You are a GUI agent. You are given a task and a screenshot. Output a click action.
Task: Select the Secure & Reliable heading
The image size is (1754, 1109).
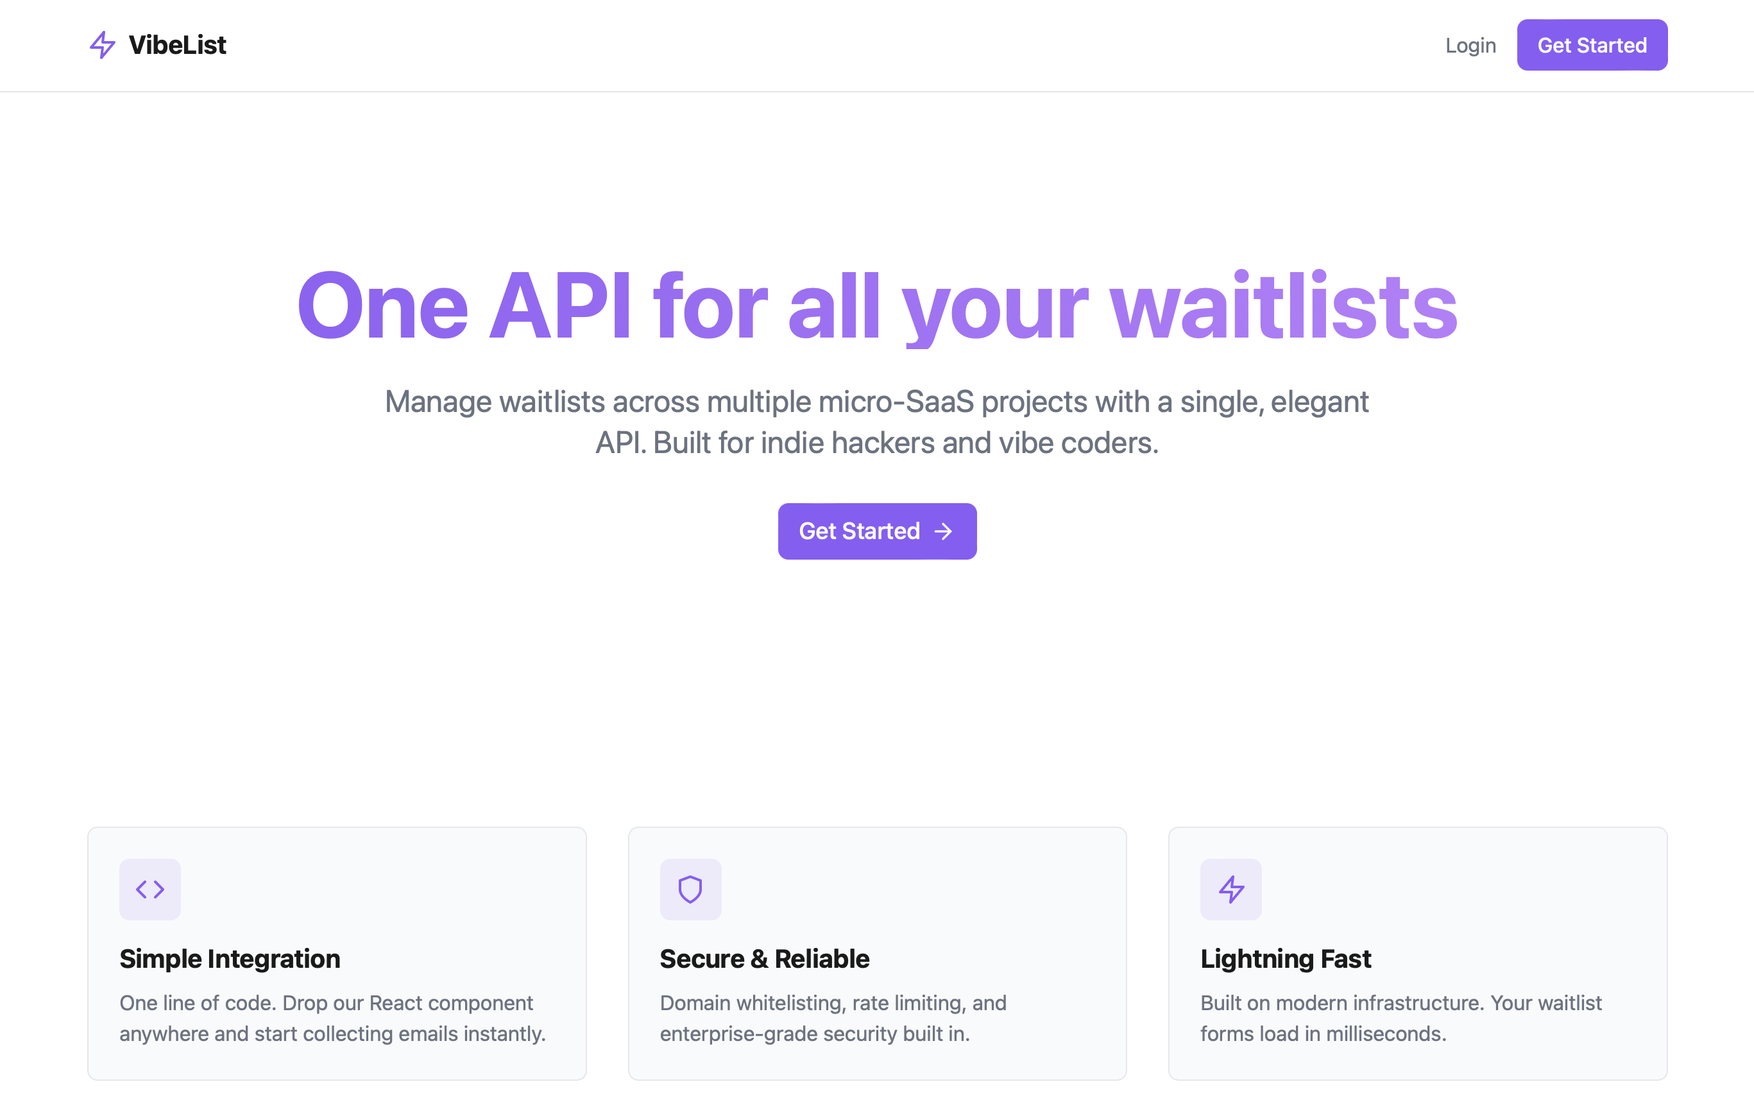764,959
